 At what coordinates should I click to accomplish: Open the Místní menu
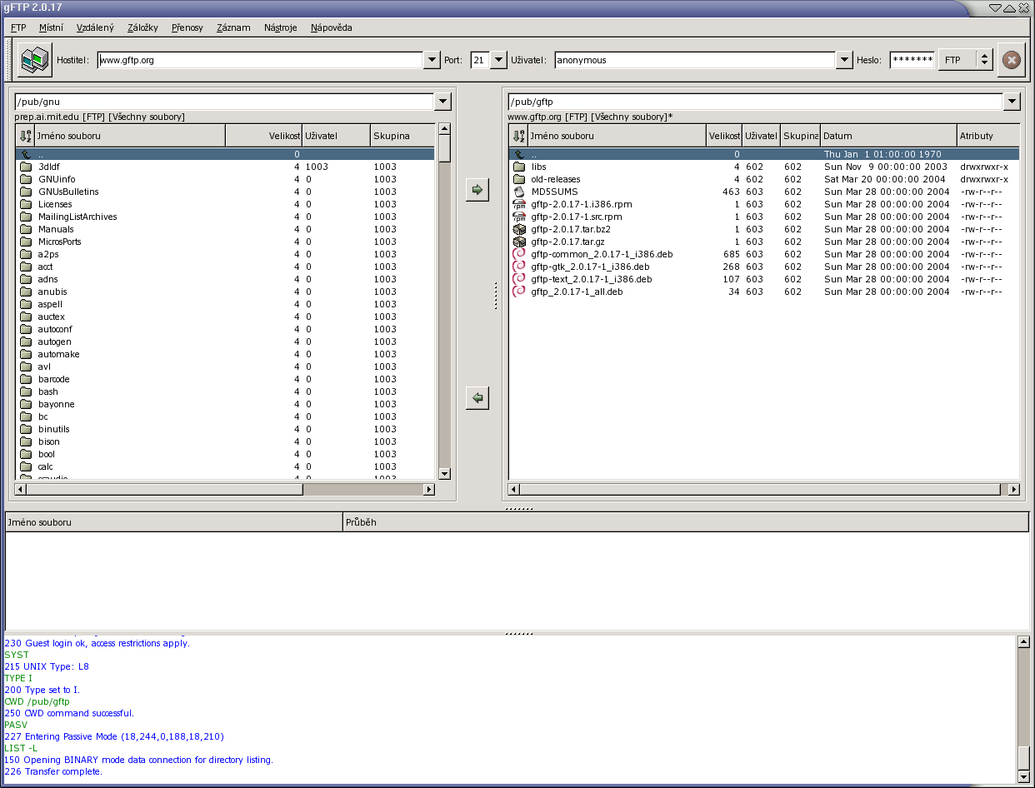(51, 27)
